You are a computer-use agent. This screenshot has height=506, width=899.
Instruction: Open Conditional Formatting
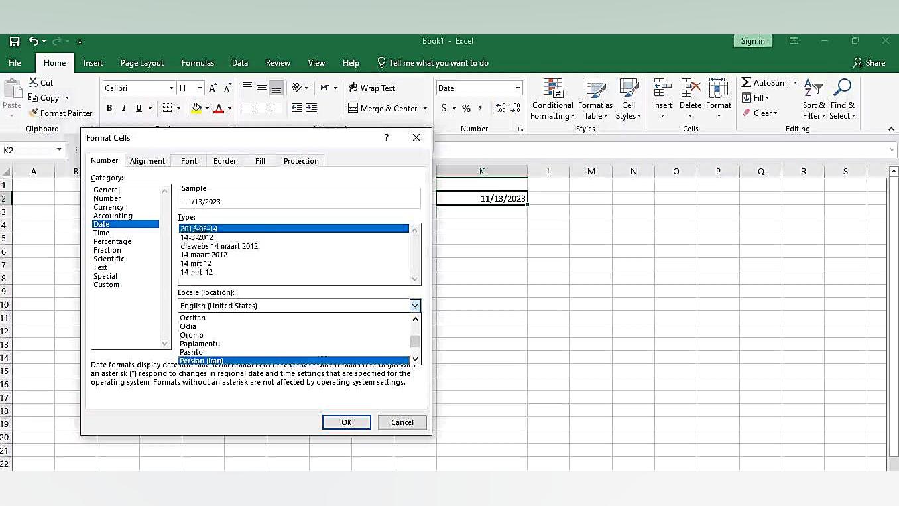[x=552, y=99]
